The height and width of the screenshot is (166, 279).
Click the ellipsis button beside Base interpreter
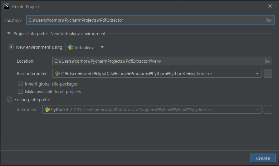click(268, 73)
